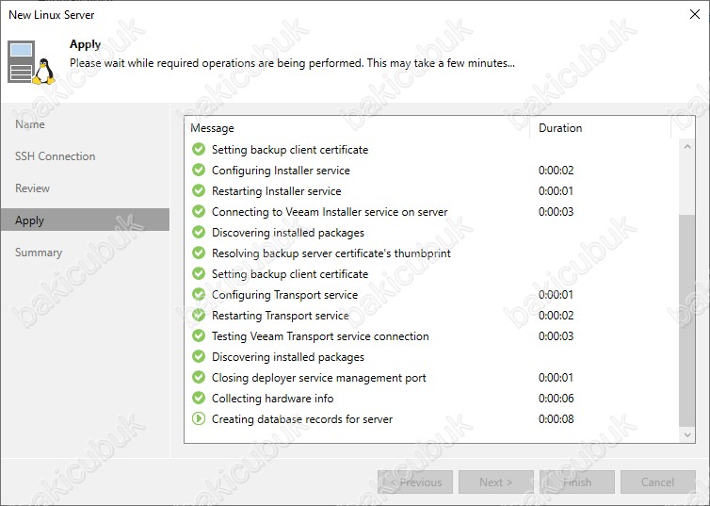Select 'Creating database records for server' row text
Viewport: 710px width, 506px height.
click(302, 419)
